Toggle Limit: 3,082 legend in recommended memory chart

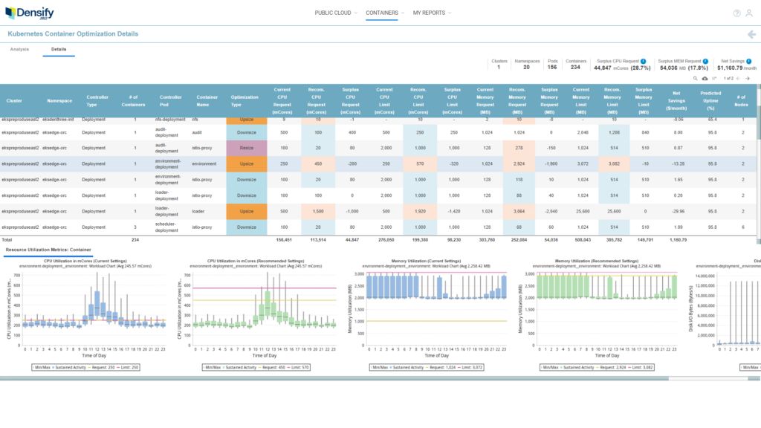(x=641, y=367)
